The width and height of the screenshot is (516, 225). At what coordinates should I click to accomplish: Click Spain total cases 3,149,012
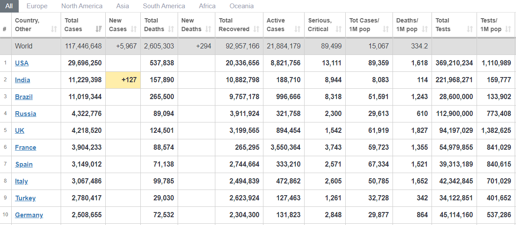(87, 164)
